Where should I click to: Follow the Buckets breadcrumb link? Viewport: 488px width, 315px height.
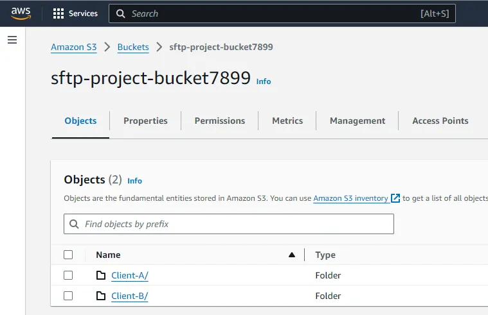133,47
